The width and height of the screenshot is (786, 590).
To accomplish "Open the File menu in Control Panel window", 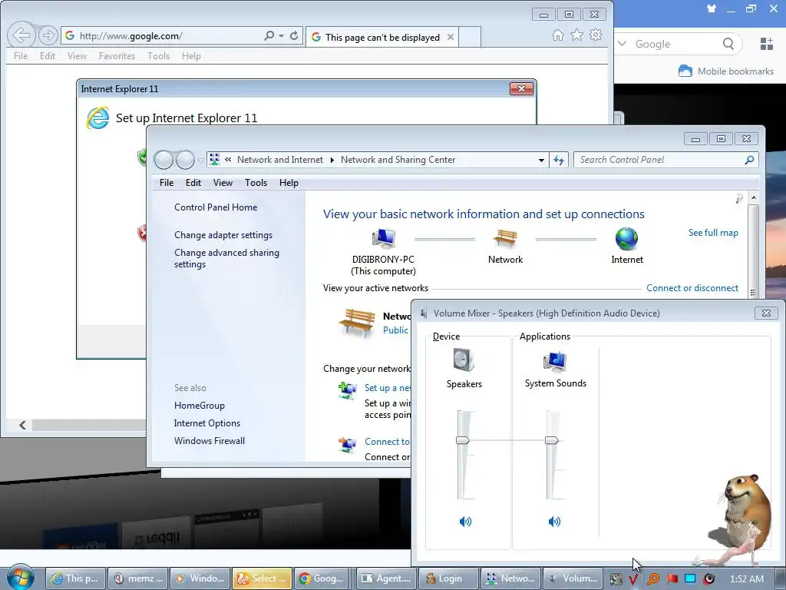I will 167,183.
